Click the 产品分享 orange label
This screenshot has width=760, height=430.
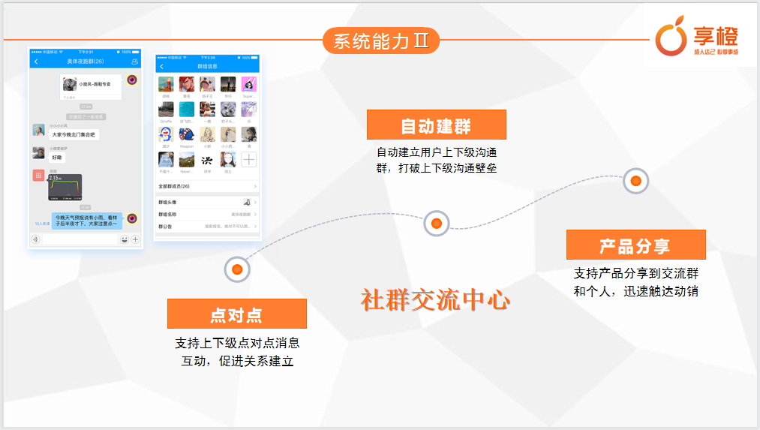pyautogui.click(x=635, y=245)
